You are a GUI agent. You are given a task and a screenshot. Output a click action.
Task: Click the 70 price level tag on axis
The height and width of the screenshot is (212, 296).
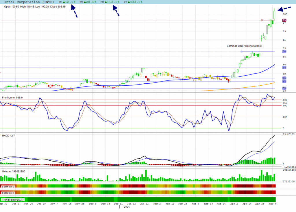click(284, 51)
